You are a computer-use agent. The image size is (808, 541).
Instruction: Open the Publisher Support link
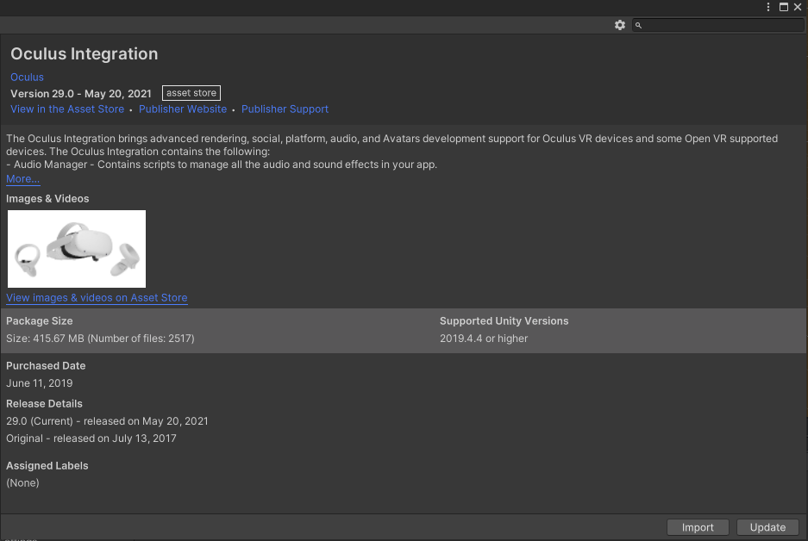[285, 109]
